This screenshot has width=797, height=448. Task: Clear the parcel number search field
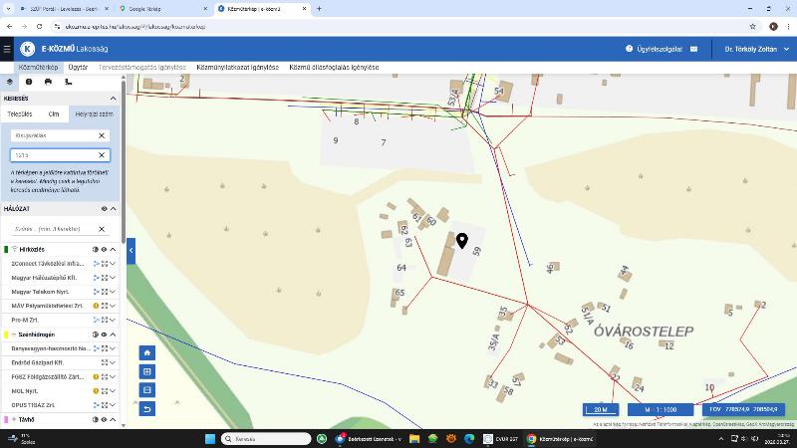coord(102,155)
